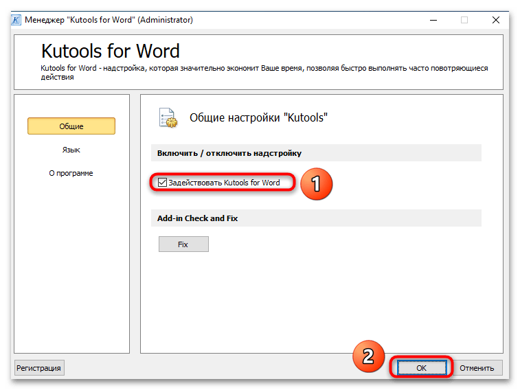The height and width of the screenshot is (390, 520).
Task: Click the large "Kutools for Word" heading
Action: [x=110, y=51]
